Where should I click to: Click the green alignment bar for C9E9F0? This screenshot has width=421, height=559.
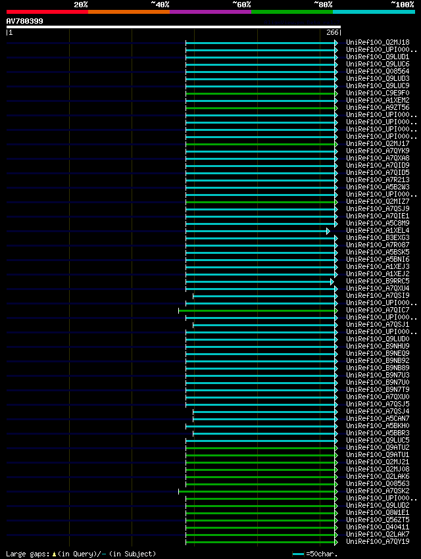tap(261, 94)
